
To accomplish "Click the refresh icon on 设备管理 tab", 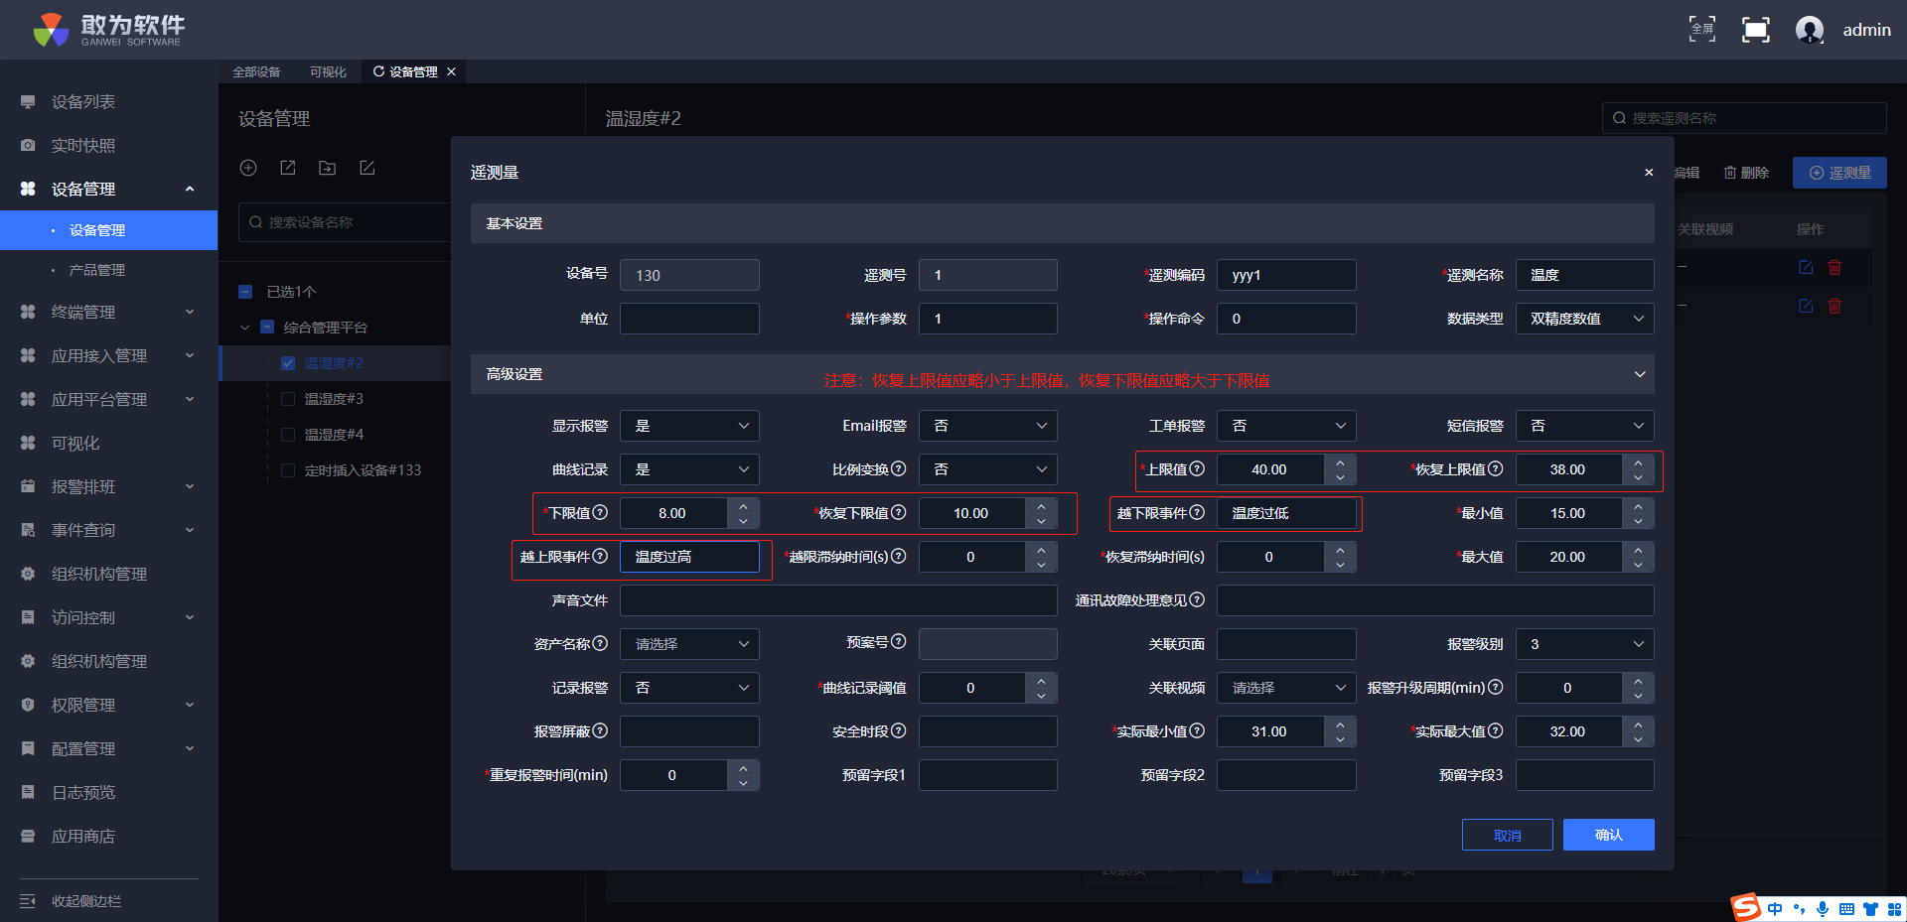I will click(x=378, y=71).
